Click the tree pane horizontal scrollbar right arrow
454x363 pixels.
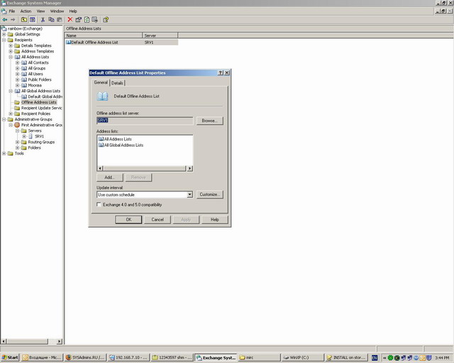click(59, 341)
